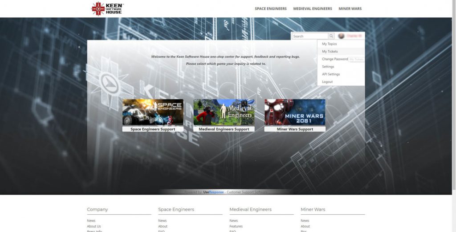Click Space Engineers Support button
This screenshot has height=232, width=456.
coord(153,129)
